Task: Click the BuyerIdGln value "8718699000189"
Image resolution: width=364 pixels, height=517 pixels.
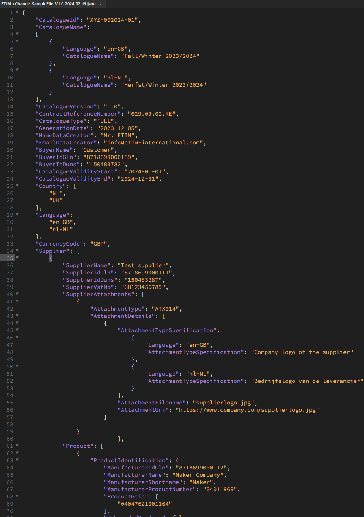Action: click(109, 157)
